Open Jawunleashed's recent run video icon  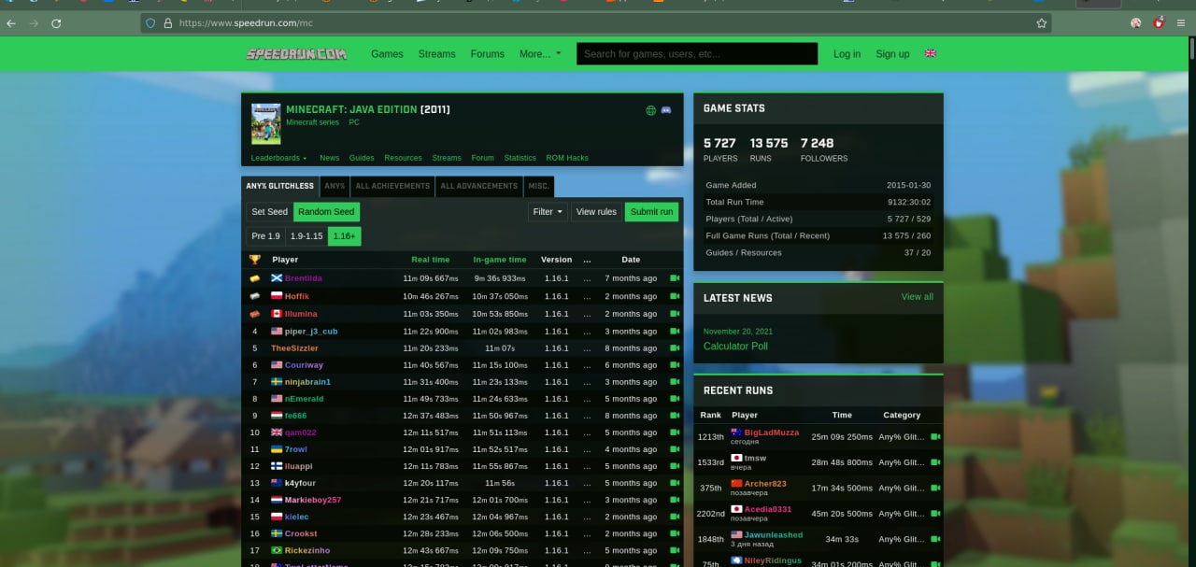[x=935, y=539]
